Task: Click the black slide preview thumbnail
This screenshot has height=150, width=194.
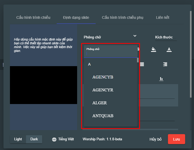Action: pyautogui.click(x=44, y=85)
